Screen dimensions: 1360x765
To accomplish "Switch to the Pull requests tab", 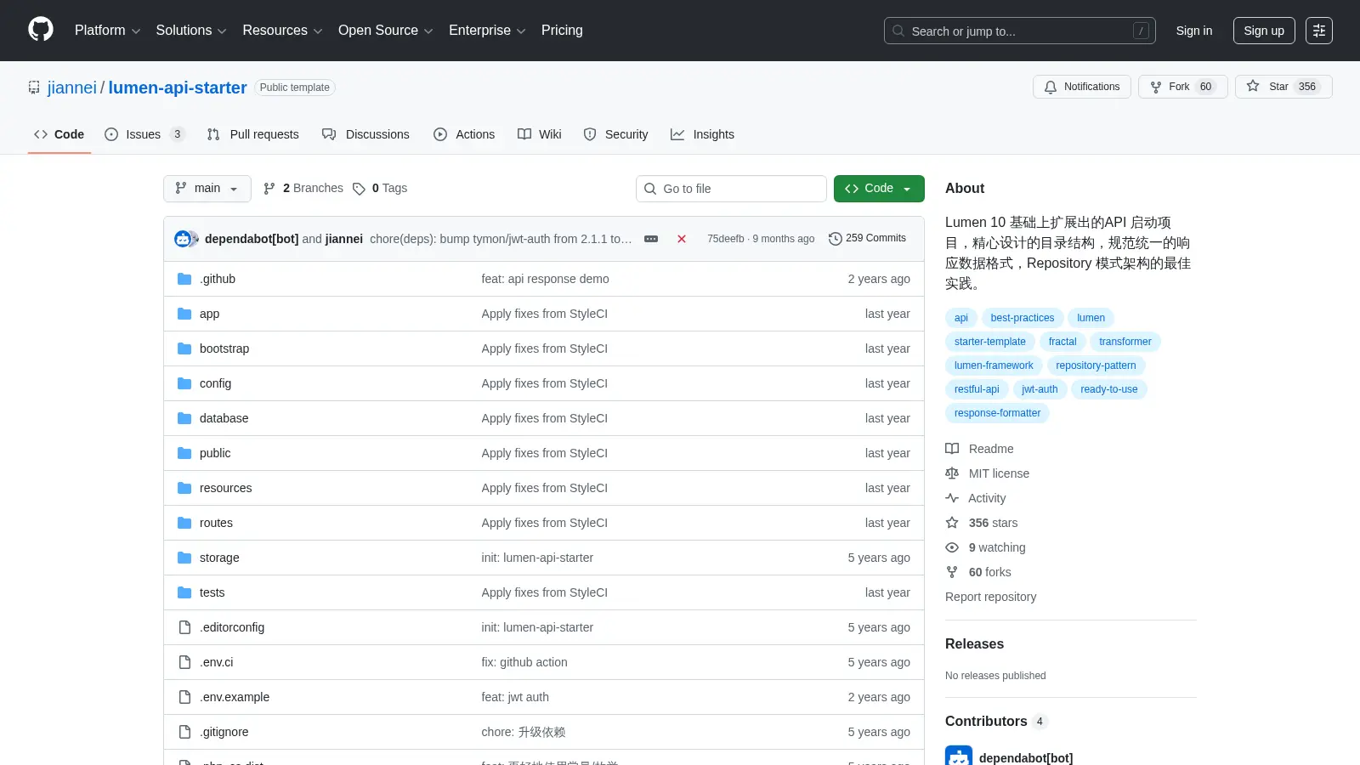I will (253, 134).
